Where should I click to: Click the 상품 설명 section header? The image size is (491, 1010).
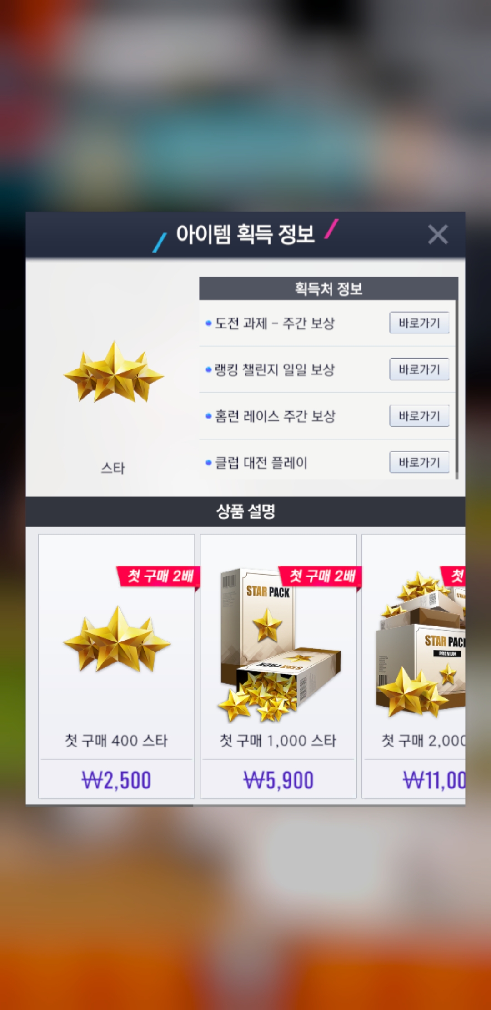245,511
